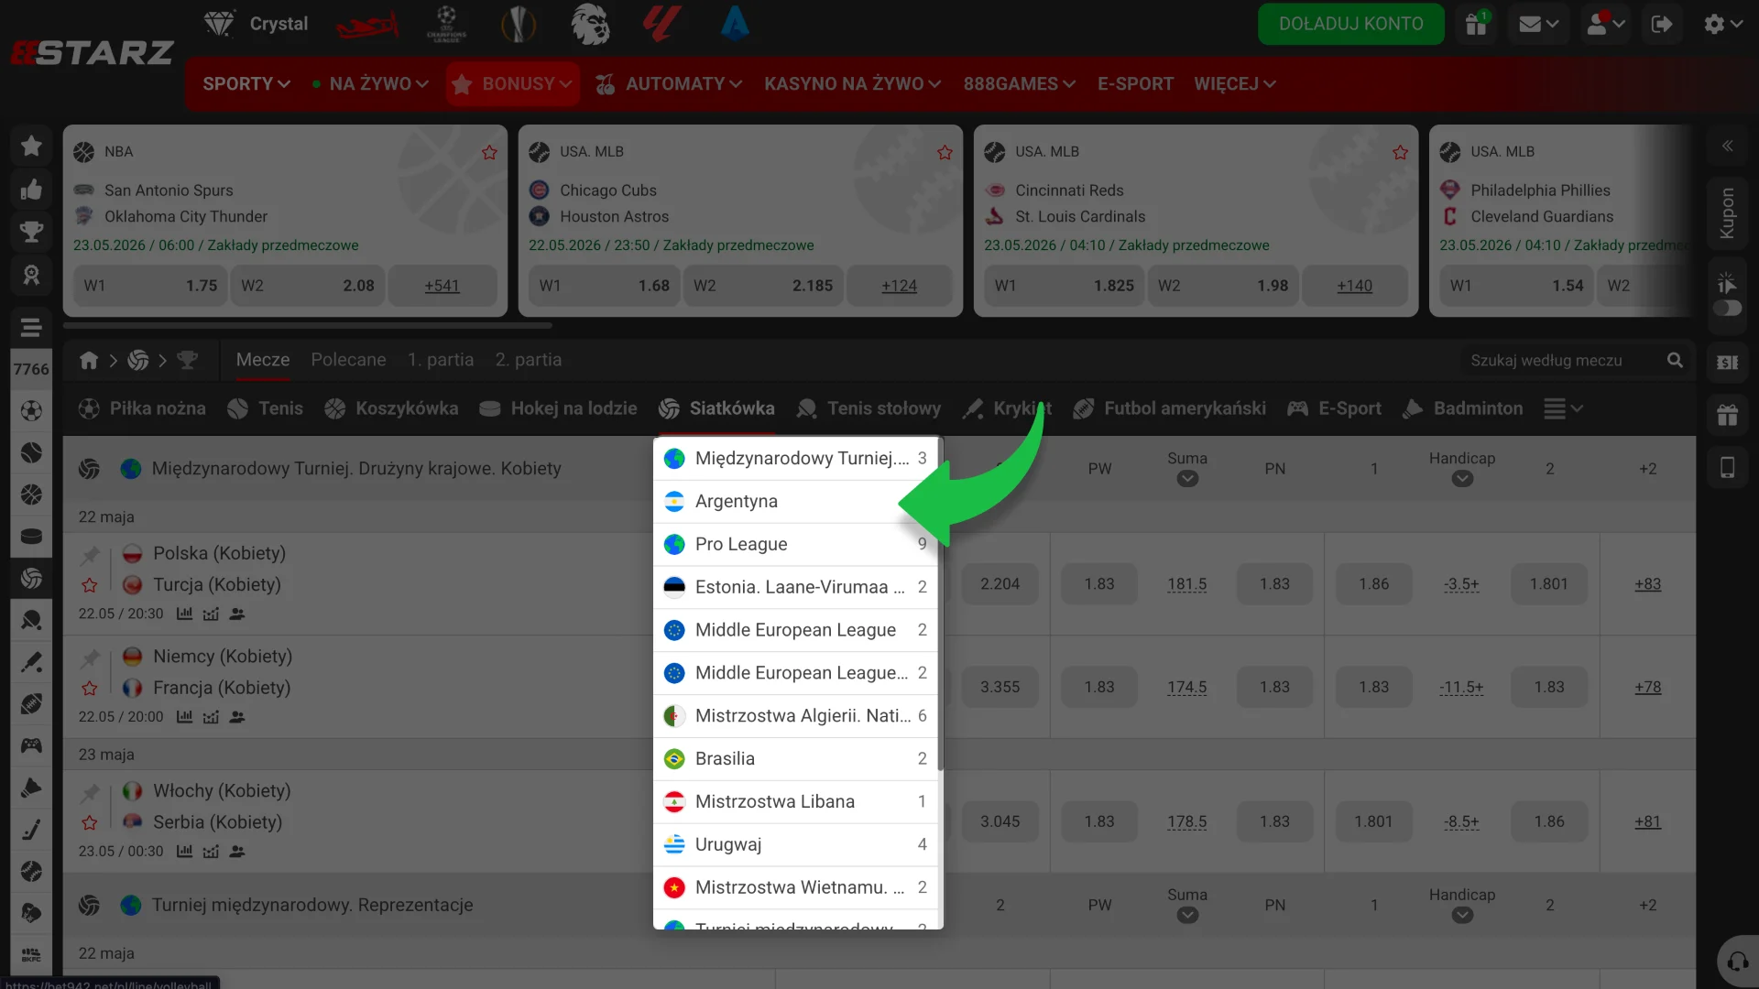
Task: Open the +83 more markets link
Action: click(1647, 584)
